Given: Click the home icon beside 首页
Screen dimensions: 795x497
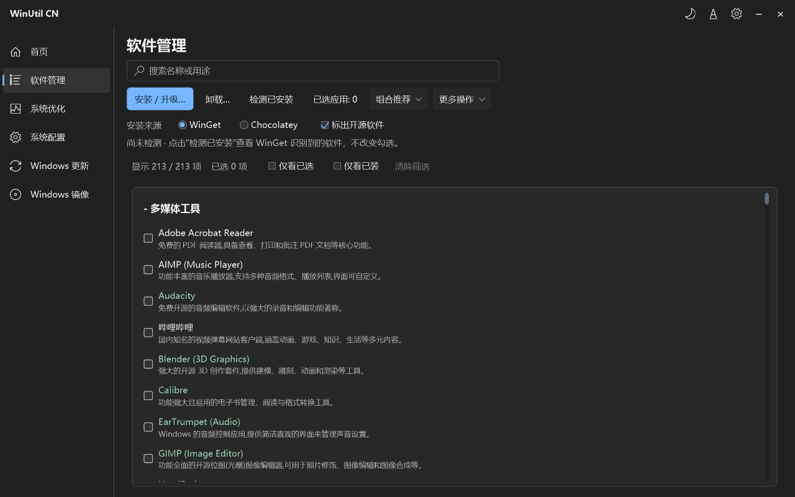Looking at the screenshot, I should tap(16, 52).
